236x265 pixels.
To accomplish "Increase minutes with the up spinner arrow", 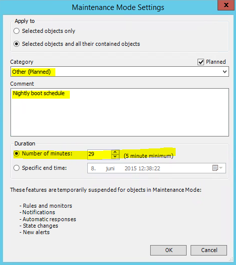I will point(115,152).
